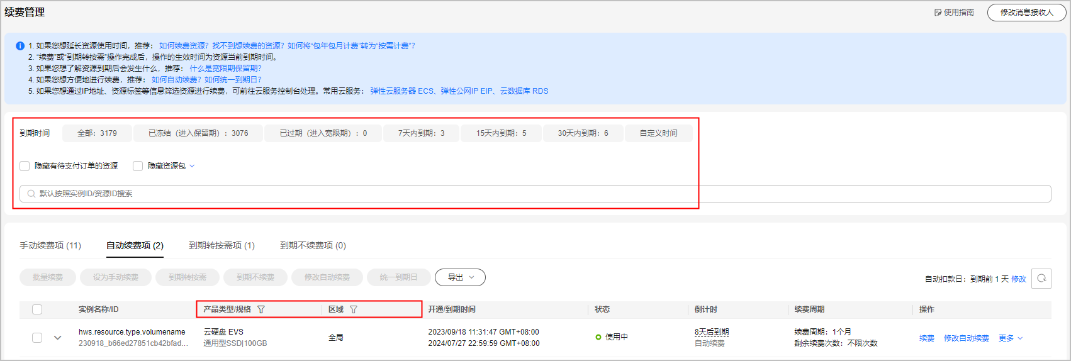Check 隐藏资源包 checkbox
Image resolution: width=1071 pixels, height=361 pixels.
138,166
